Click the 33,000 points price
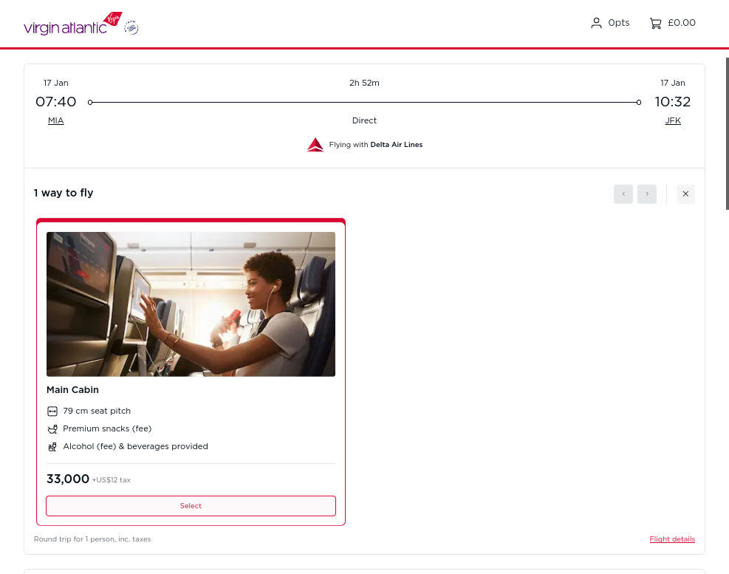 (68, 479)
